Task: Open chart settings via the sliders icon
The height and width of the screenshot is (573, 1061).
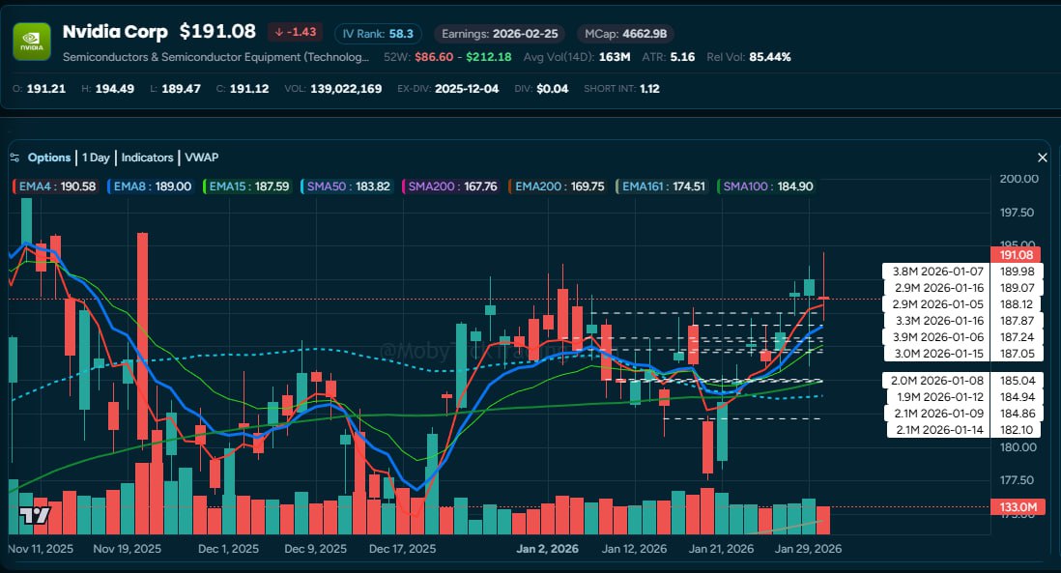Action: (15, 157)
